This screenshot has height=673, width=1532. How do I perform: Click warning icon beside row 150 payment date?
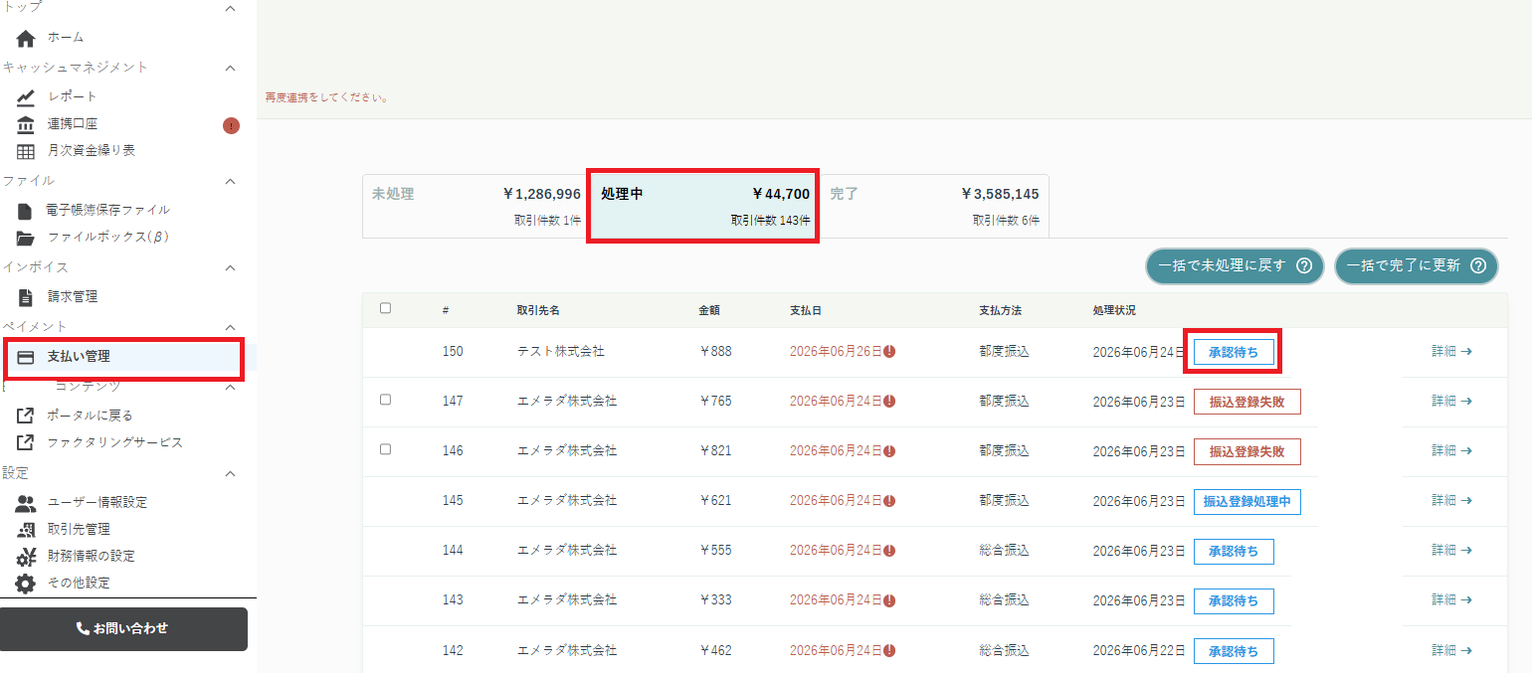point(889,352)
